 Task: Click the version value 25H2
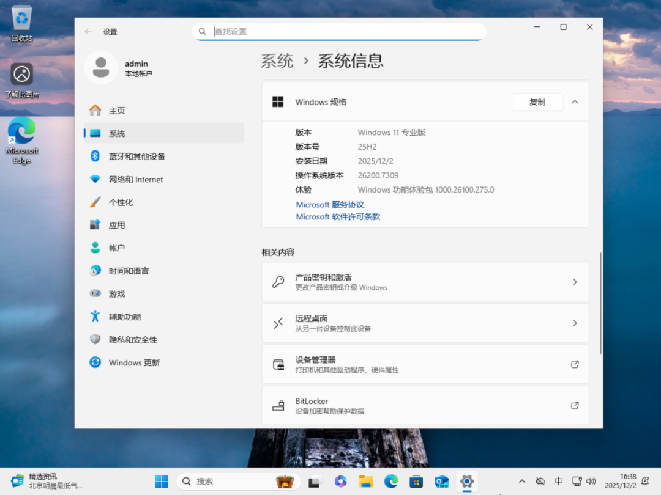367,147
